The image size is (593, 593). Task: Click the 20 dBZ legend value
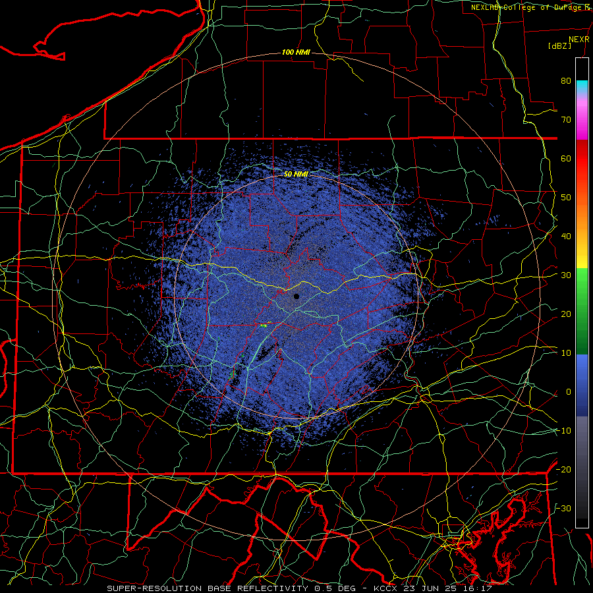click(566, 314)
